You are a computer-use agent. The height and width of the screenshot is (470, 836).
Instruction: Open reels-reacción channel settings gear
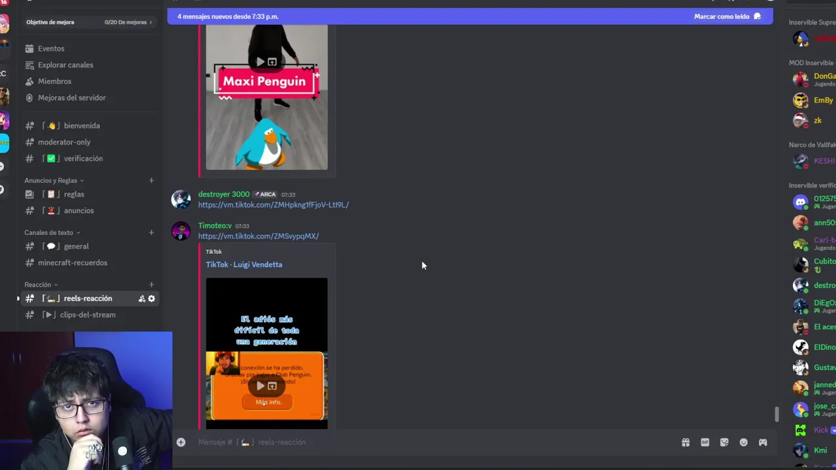[x=152, y=298]
